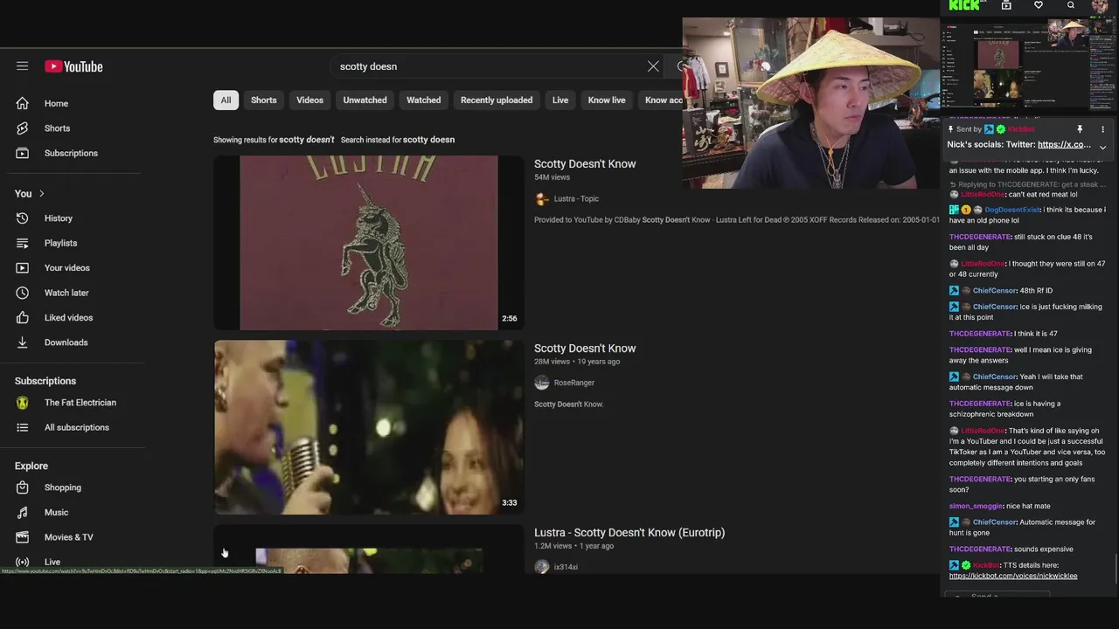The height and width of the screenshot is (629, 1119).
Task: Open the RoseRanger video thumbnail with microphone
Action: (369, 427)
